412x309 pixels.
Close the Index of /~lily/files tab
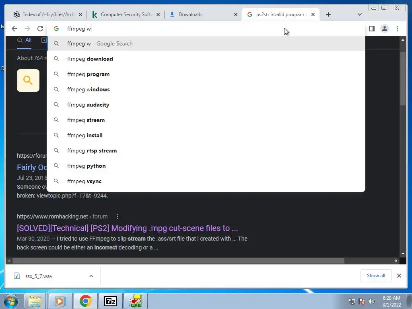[80, 15]
